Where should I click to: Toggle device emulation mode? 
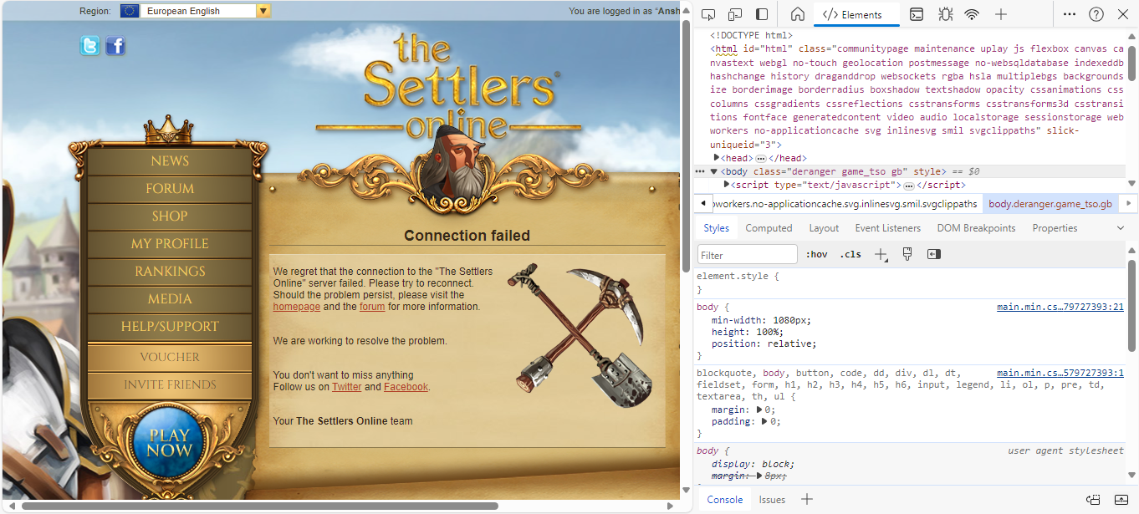735,14
